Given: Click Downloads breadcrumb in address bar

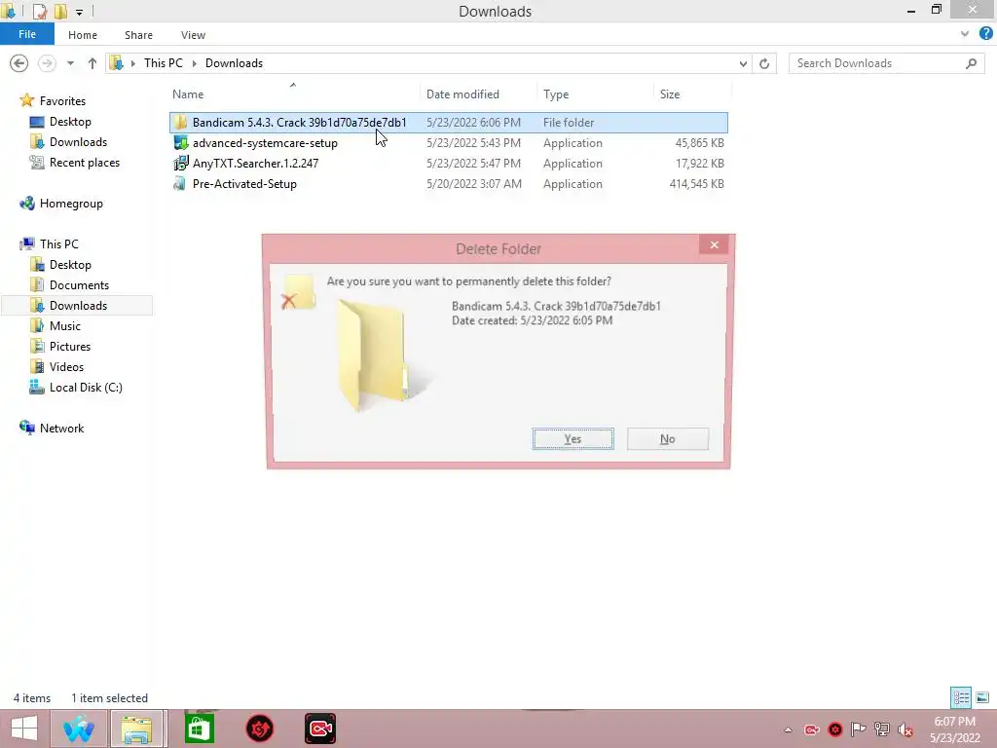Looking at the screenshot, I should click(x=234, y=63).
